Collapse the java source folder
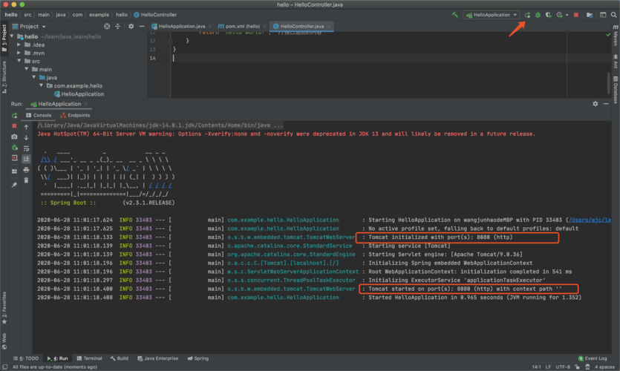The width and height of the screenshot is (620, 371). [33, 77]
